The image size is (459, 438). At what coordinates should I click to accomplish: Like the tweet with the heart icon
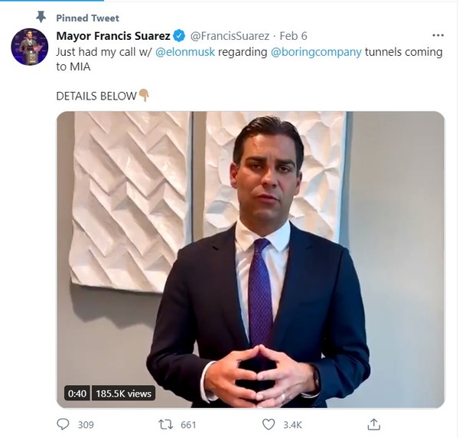point(269,423)
